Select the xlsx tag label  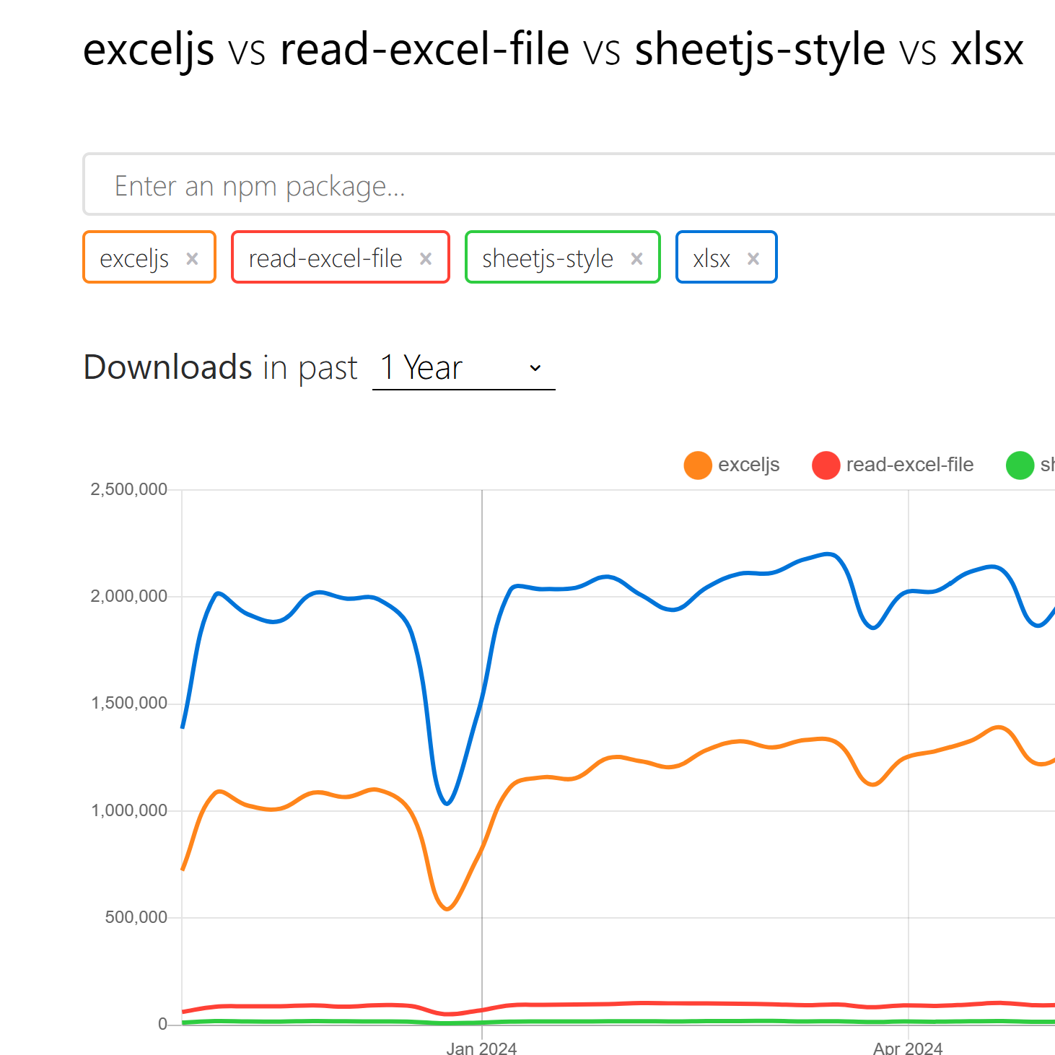pos(711,258)
